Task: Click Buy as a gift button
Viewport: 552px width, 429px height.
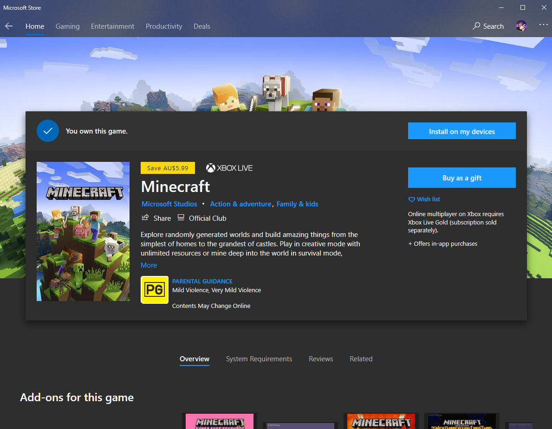Action: [461, 178]
